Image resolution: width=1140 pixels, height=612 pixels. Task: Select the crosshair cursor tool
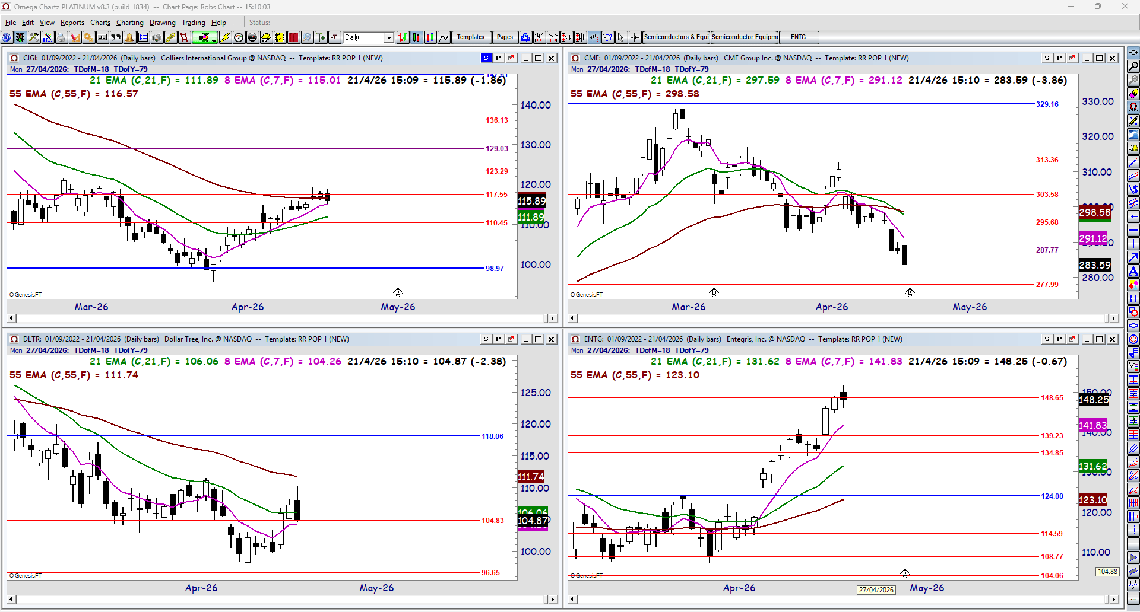(x=635, y=37)
